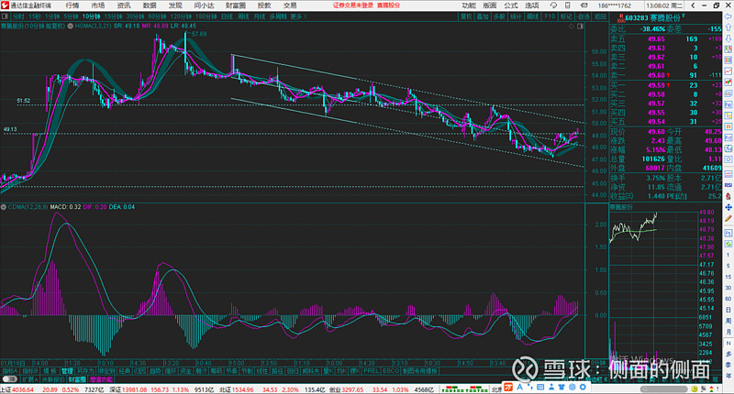This screenshot has width=734, height=394.
Task: Open the 市场 menu
Action: (98, 5)
